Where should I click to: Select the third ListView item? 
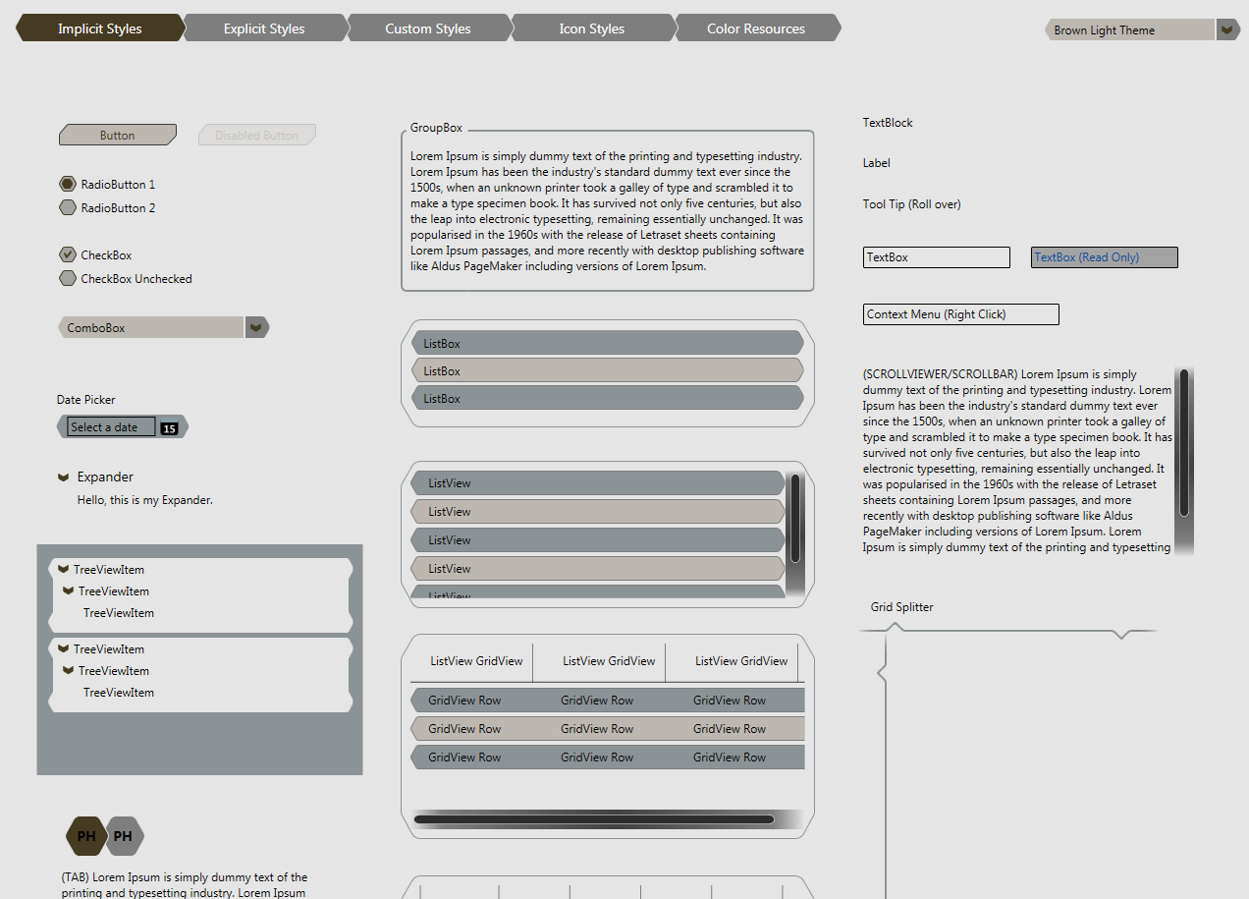coord(598,539)
